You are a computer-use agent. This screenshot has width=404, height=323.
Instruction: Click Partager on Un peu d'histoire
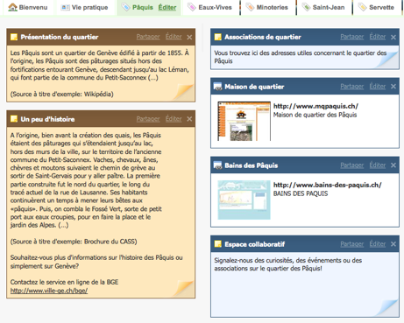[148, 119]
